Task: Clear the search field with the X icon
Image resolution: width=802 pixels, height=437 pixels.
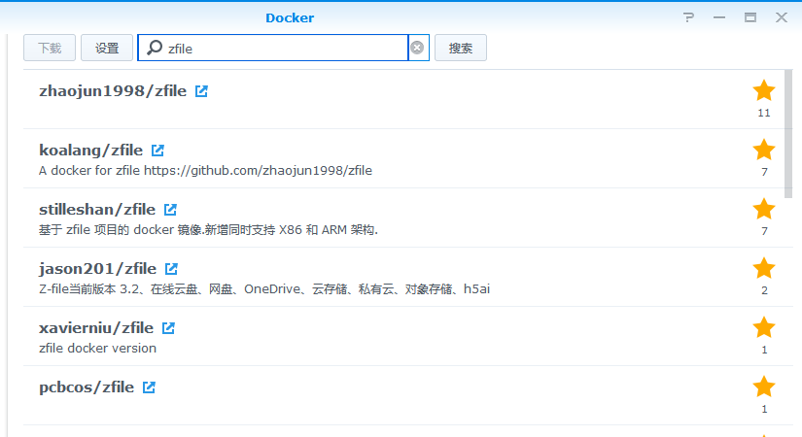Action: (x=417, y=48)
